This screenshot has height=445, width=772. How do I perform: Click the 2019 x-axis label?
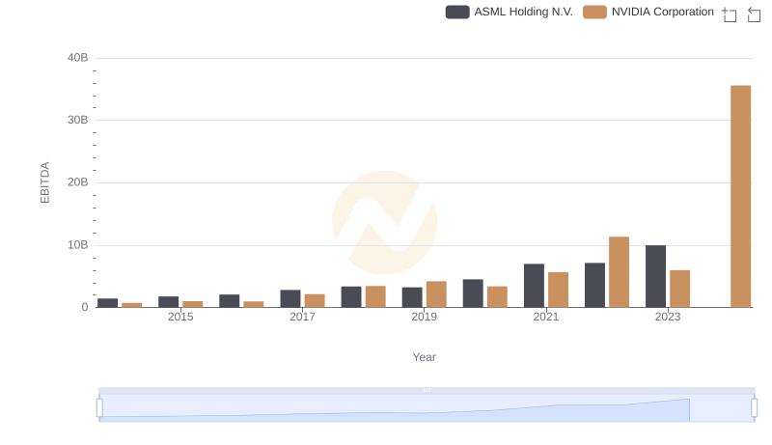tap(424, 317)
